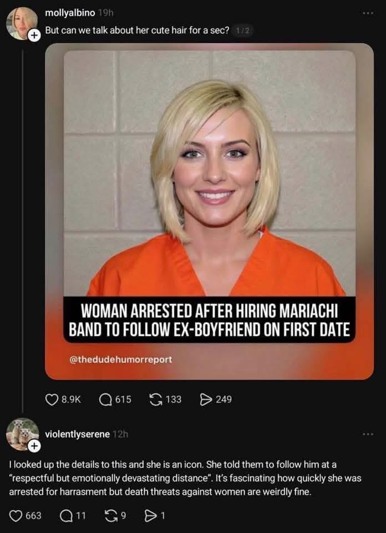Follow violentlyserene using the plus badge
Image resolution: width=386 pixels, height=533 pixels.
pos(33,446)
